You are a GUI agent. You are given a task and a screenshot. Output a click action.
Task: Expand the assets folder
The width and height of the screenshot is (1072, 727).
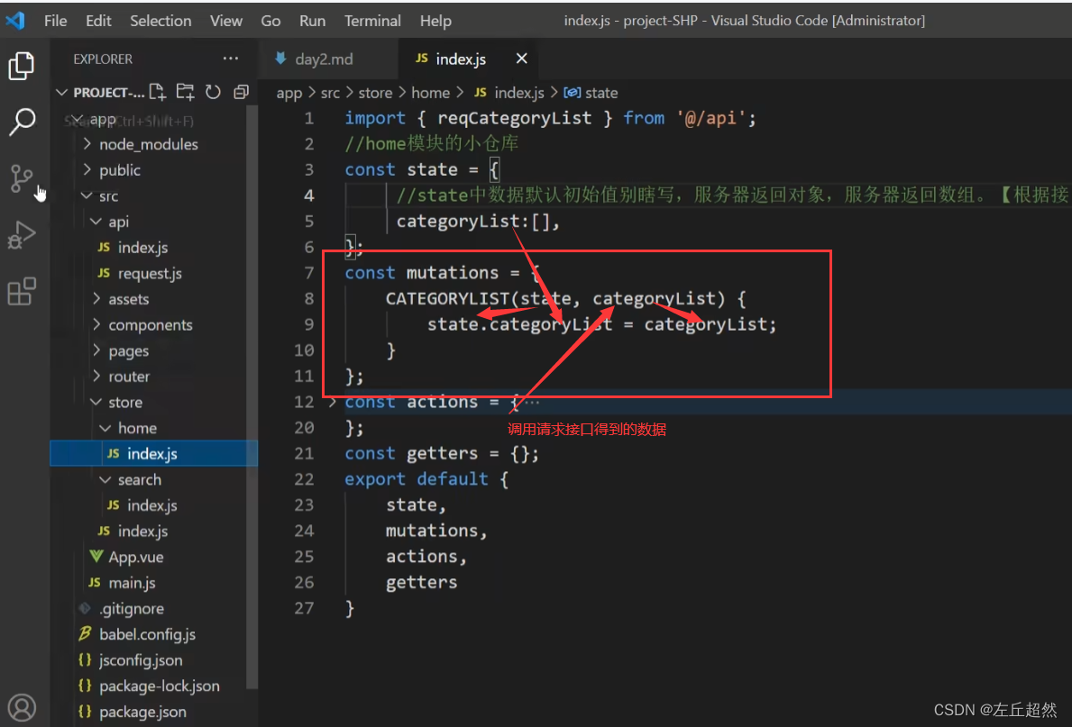[96, 299]
